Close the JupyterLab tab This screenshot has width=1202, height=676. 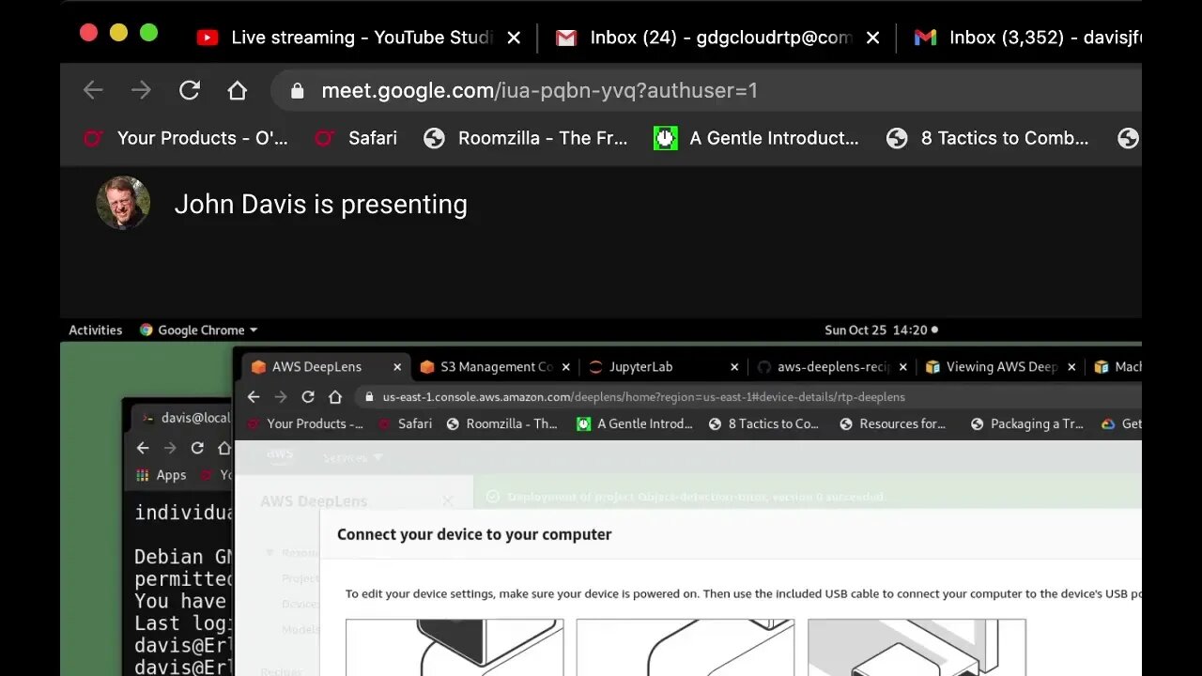click(x=734, y=367)
